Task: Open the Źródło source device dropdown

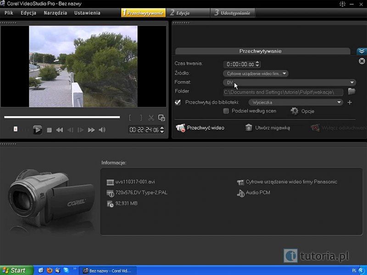Action: [256, 73]
